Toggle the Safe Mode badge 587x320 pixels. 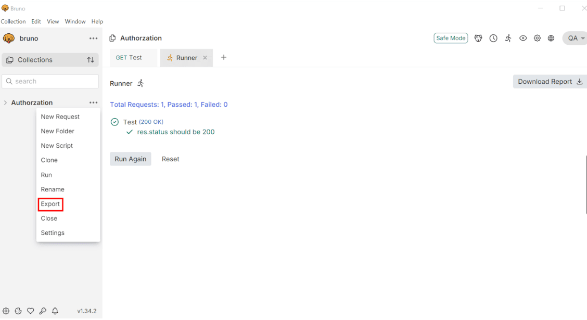[x=451, y=38]
